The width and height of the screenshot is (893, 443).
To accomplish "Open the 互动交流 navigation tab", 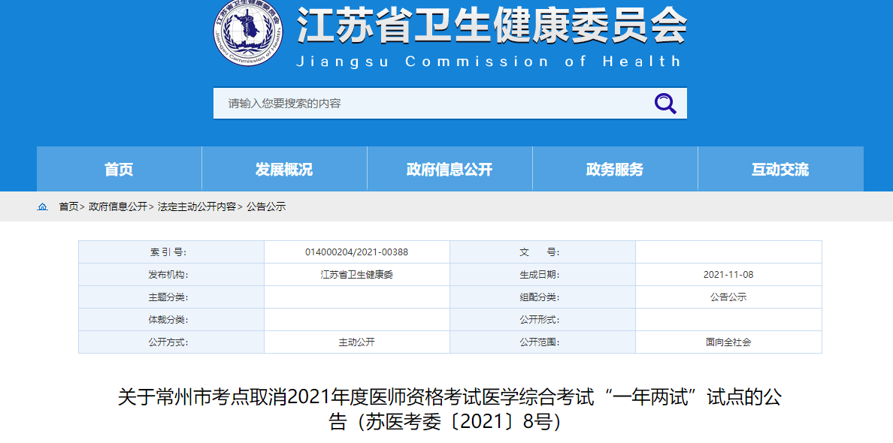I will point(780,169).
